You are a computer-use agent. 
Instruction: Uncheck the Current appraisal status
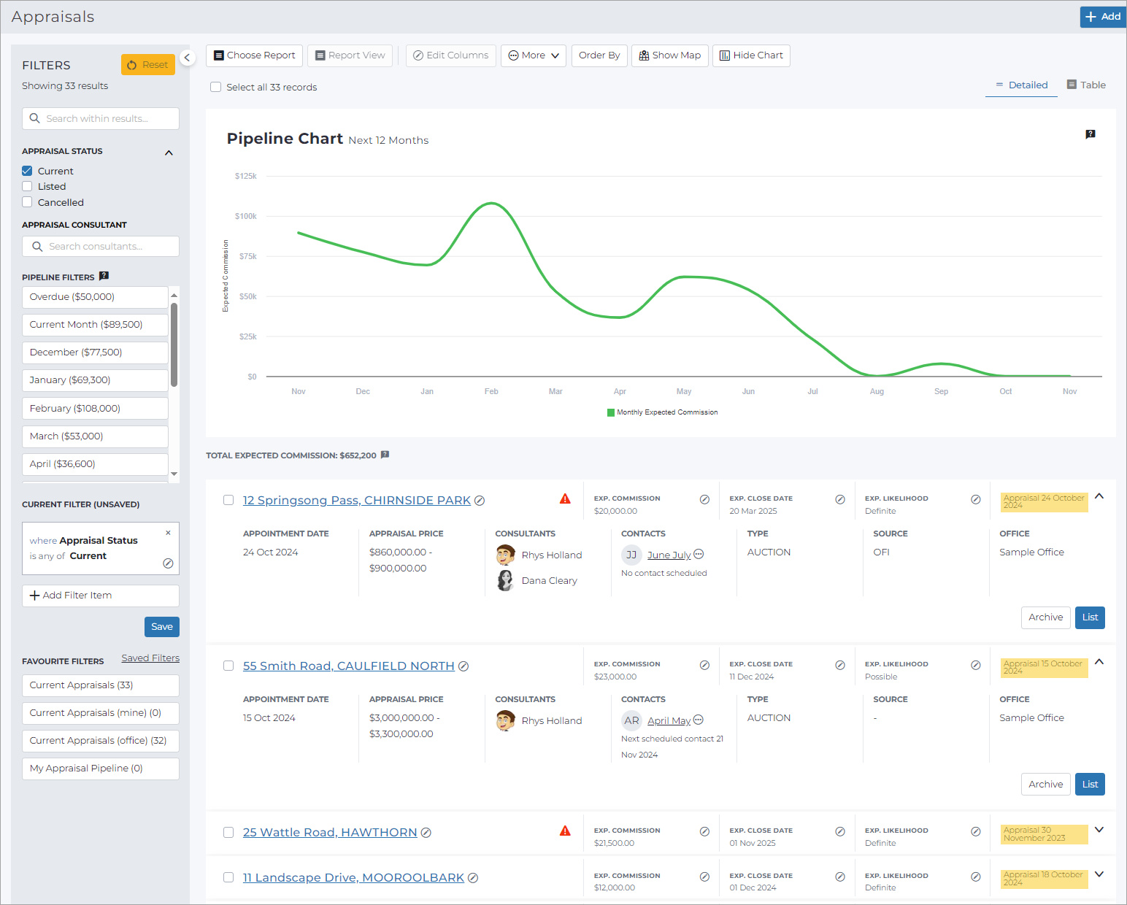pyautogui.click(x=27, y=171)
